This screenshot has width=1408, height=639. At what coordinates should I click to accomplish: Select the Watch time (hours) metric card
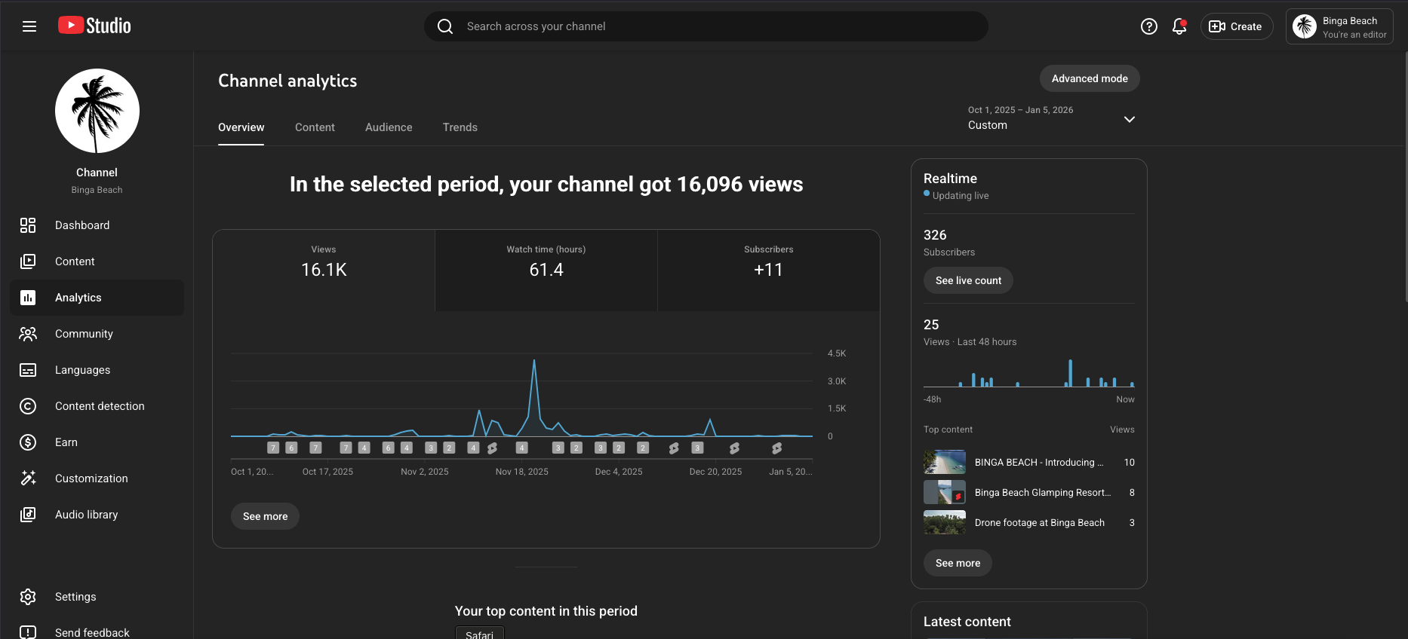pos(546,270)
